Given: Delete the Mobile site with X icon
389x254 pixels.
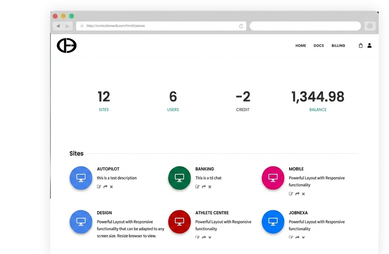Looking at the screenshot, I should pyautogui.click(x=303, y=194).
